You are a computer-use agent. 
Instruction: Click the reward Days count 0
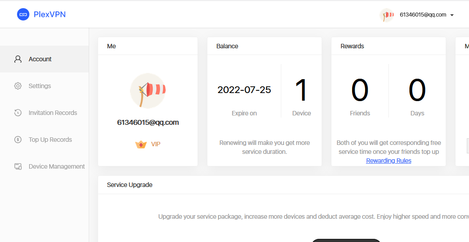click(417, 90)
